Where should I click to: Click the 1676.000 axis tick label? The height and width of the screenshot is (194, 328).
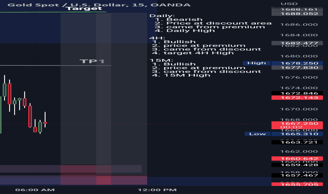pos(299,77)
